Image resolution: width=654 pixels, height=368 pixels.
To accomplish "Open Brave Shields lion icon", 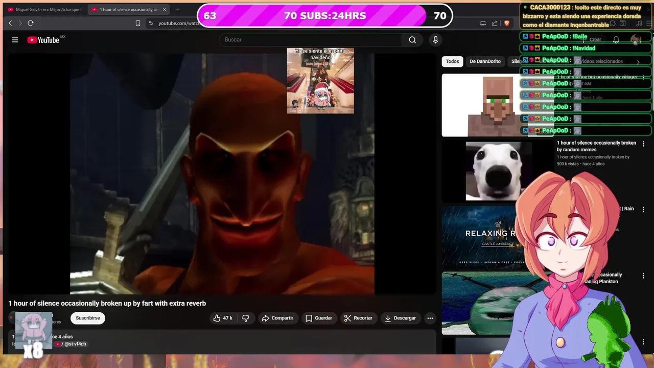I will click(507, 23).
